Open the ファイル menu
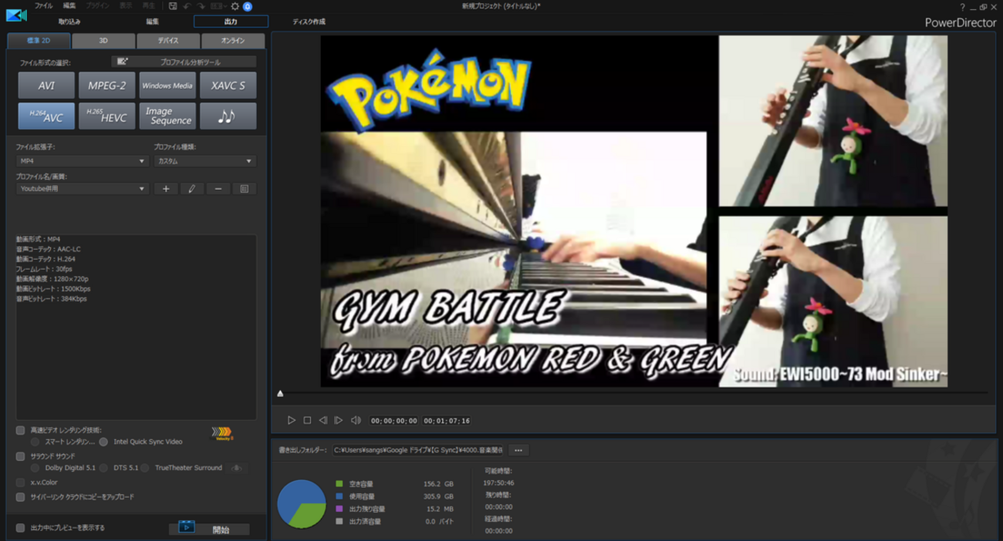 (x=44, y=5)
